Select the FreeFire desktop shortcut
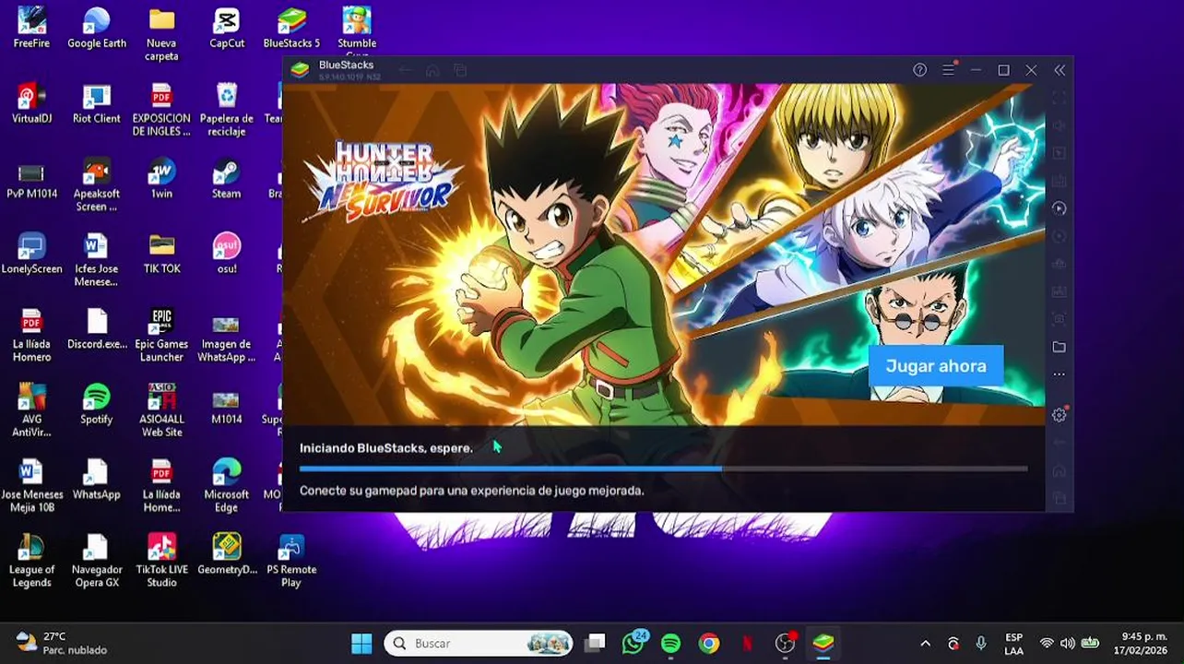This screenshot has height=664, width=1184. click(31, 28)
